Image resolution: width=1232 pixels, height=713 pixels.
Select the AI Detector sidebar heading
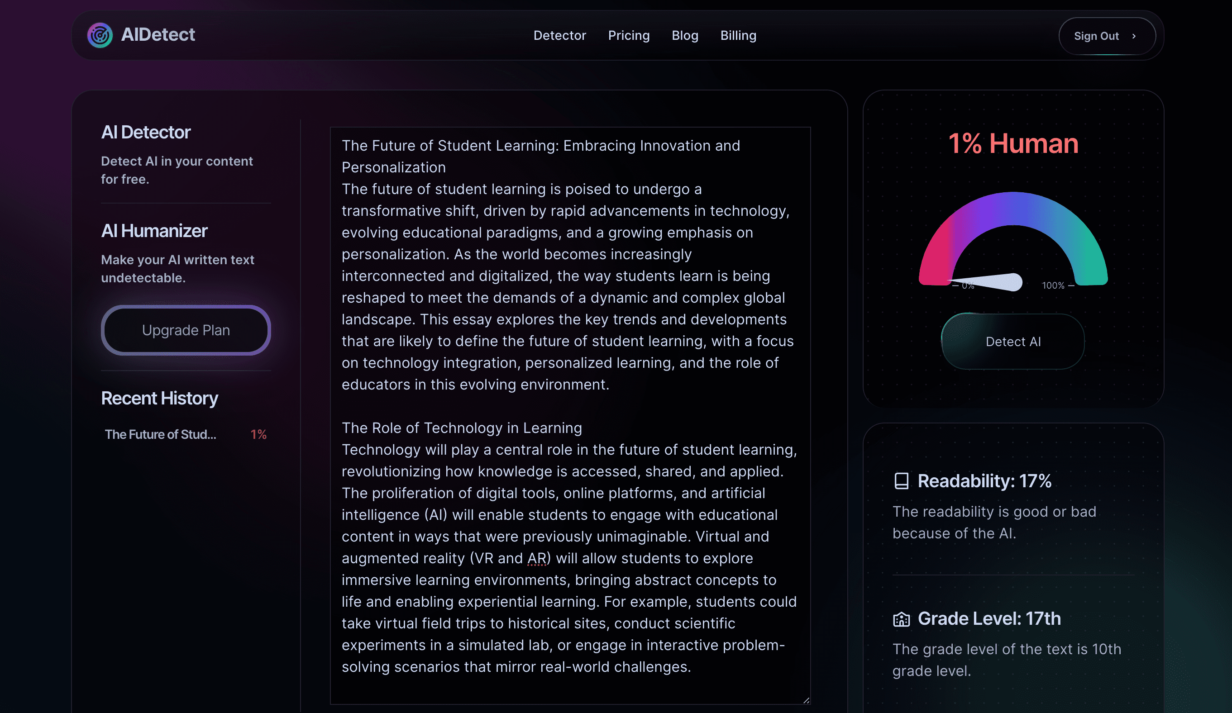(146, 133)
